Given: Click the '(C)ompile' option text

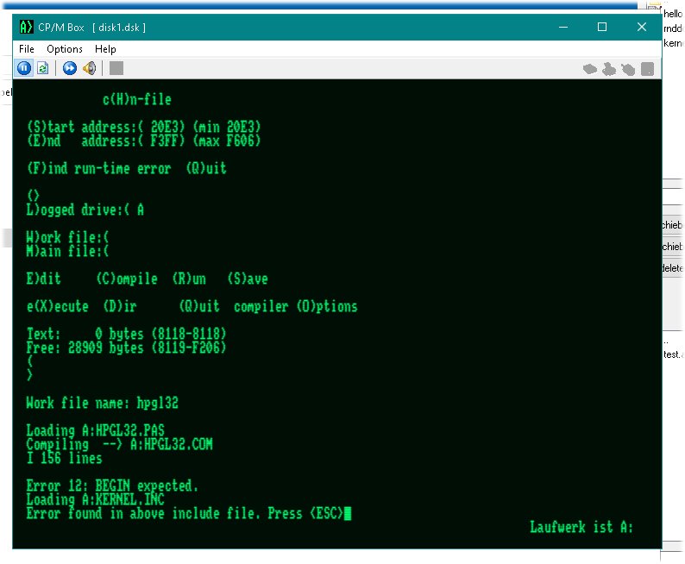Looking at the screenshot, I should (127, 279).
